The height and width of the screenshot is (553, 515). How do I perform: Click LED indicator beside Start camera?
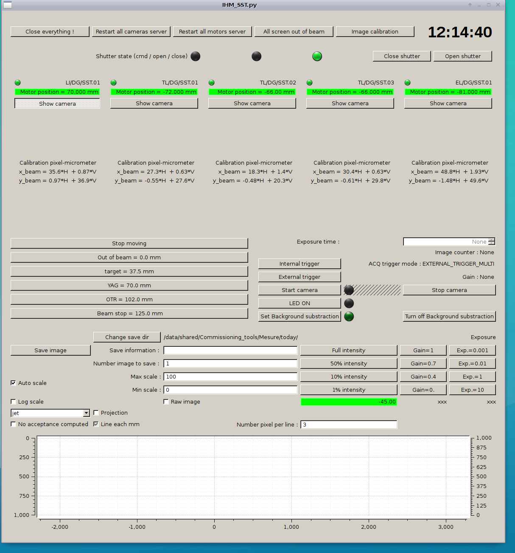(x=349, y=290)
